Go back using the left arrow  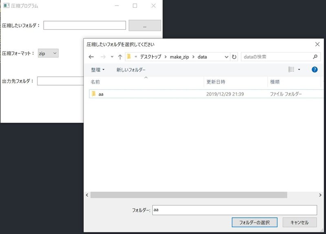pos(91,57)
